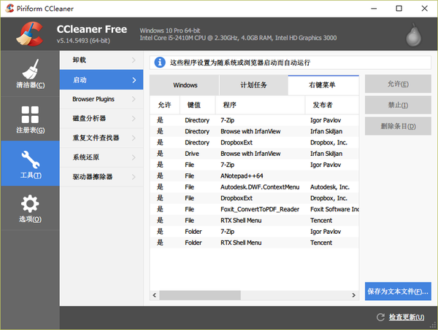Minimize the CCleaner window
Screen dimensions: 438x330
[374, 8]
